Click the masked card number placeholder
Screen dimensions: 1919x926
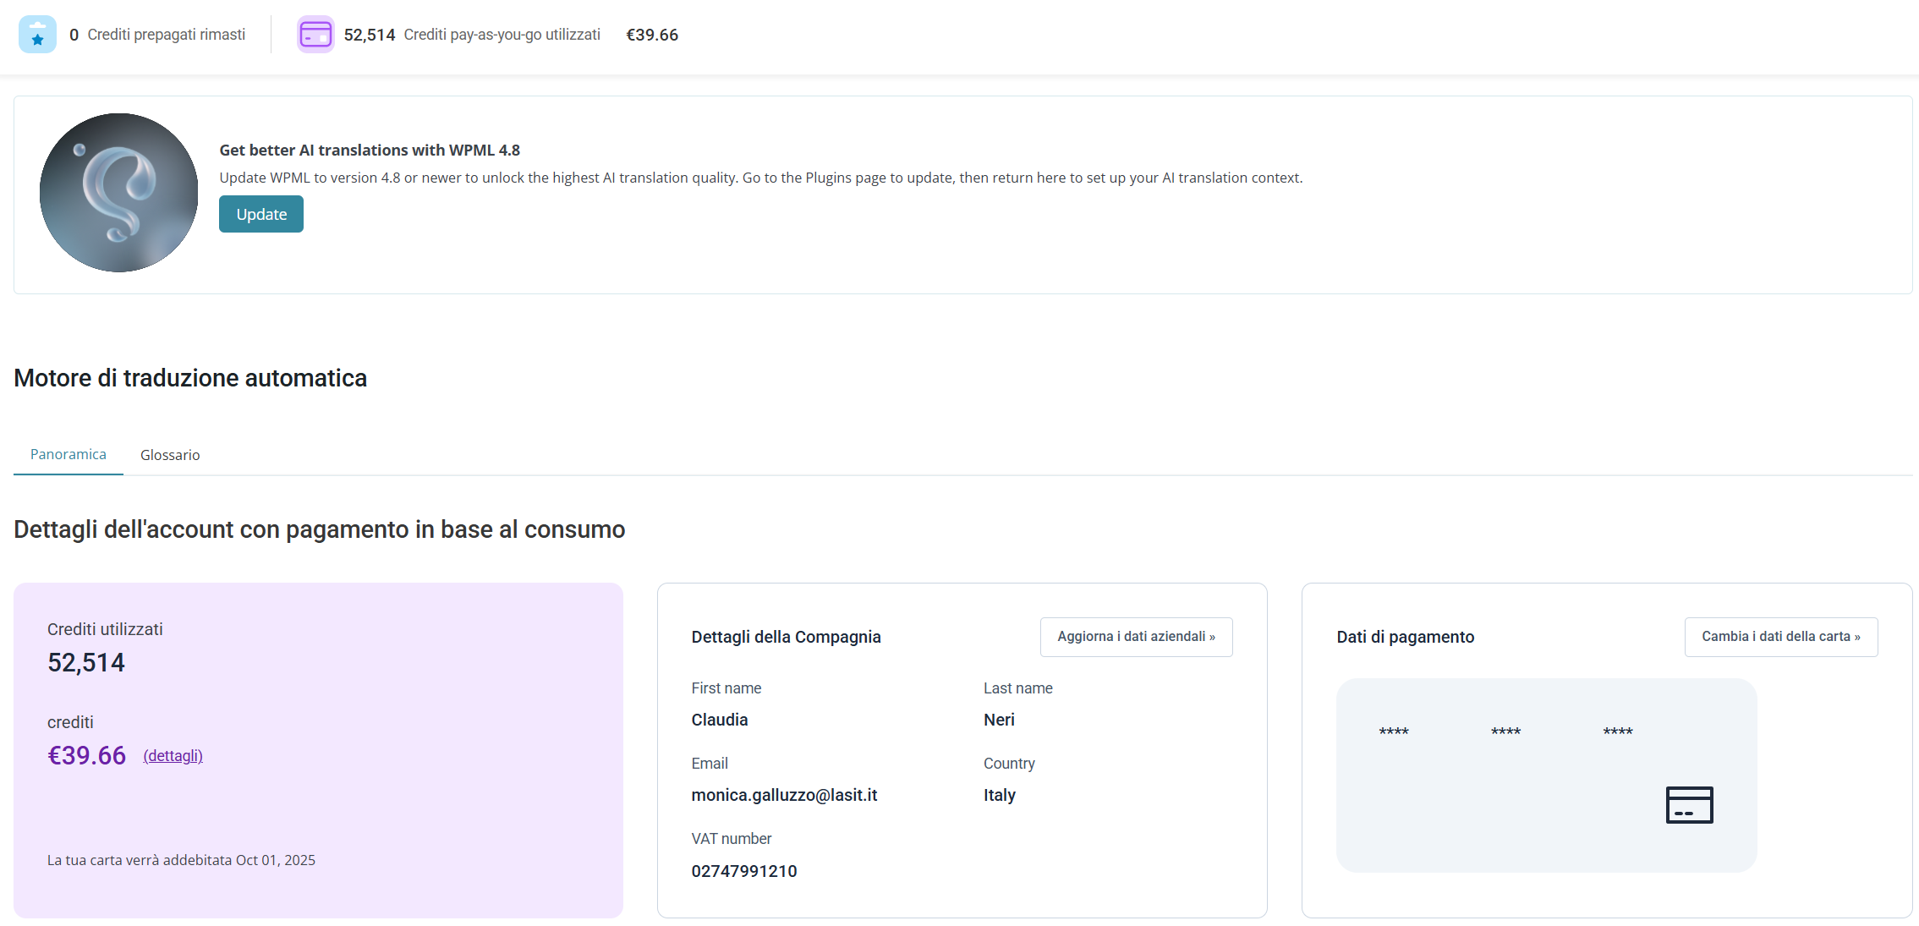[1505, 731]
